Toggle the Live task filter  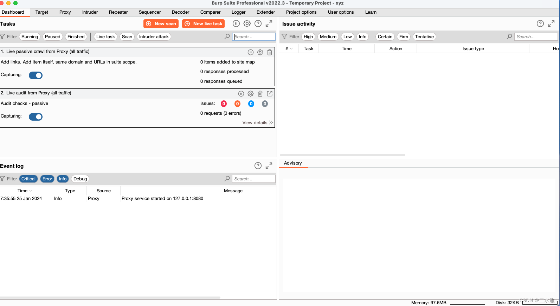[x=105, y=36]
